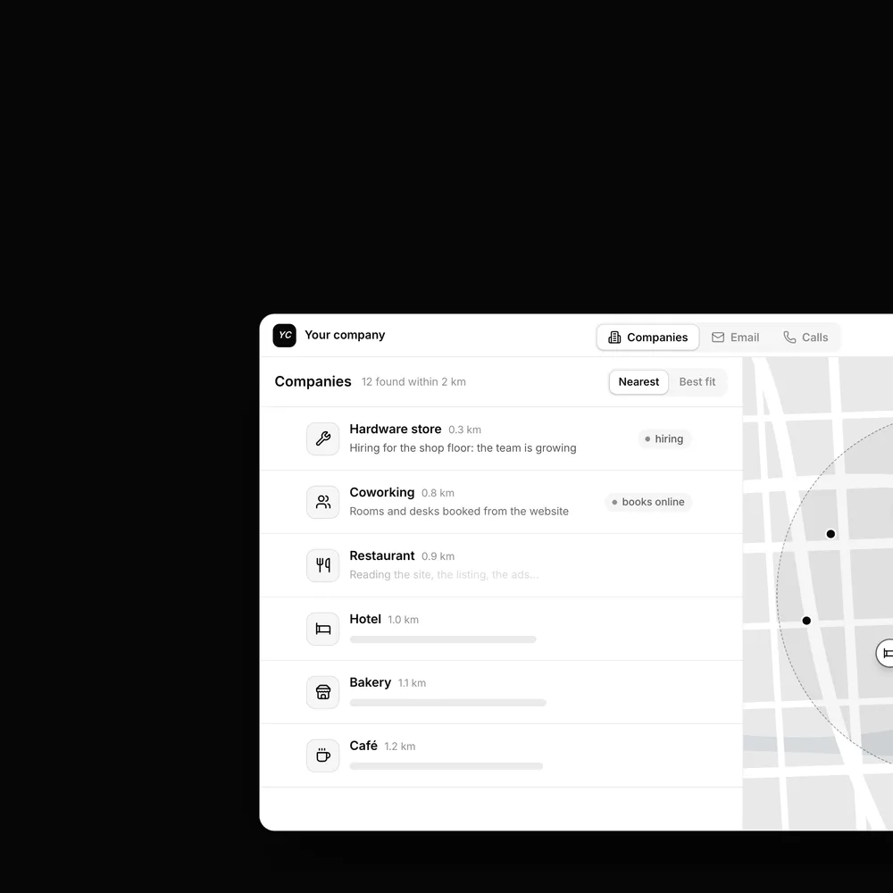Viewport: 893px width, 893px height.
Task: Switch to the Companies tab
Action: (x=648, y=338)
